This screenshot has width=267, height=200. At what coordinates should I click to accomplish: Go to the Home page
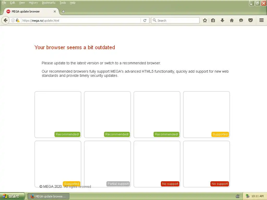click(232, 20)
